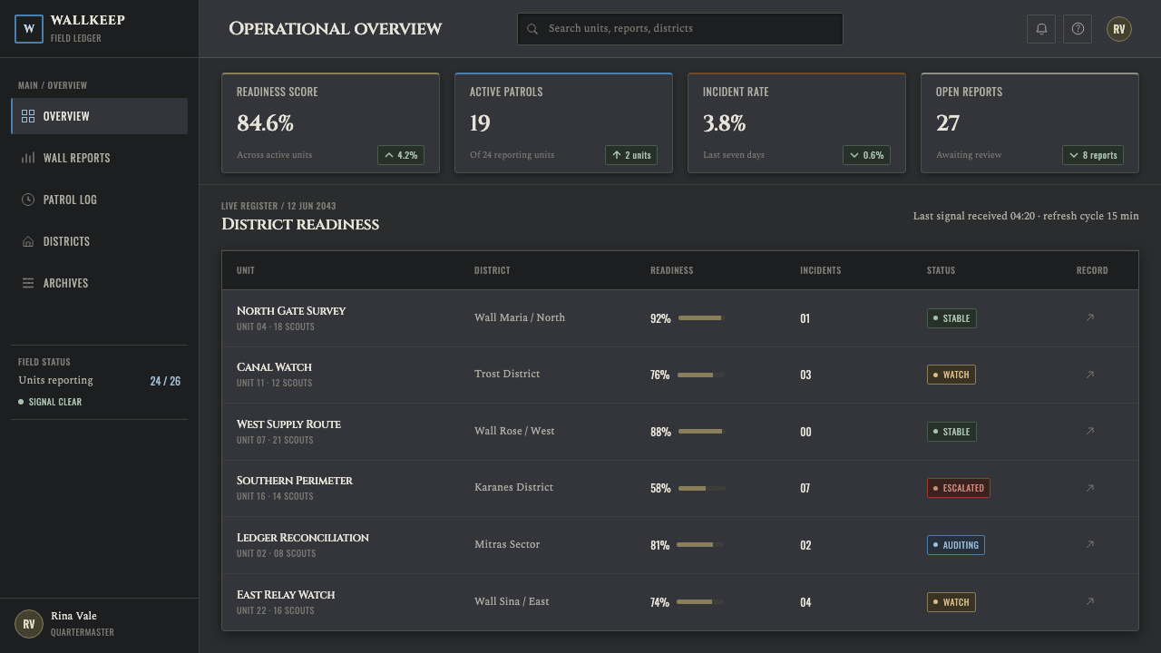Go to Overview in sidebar
The image size is (1161, 653).
point(99,116)
